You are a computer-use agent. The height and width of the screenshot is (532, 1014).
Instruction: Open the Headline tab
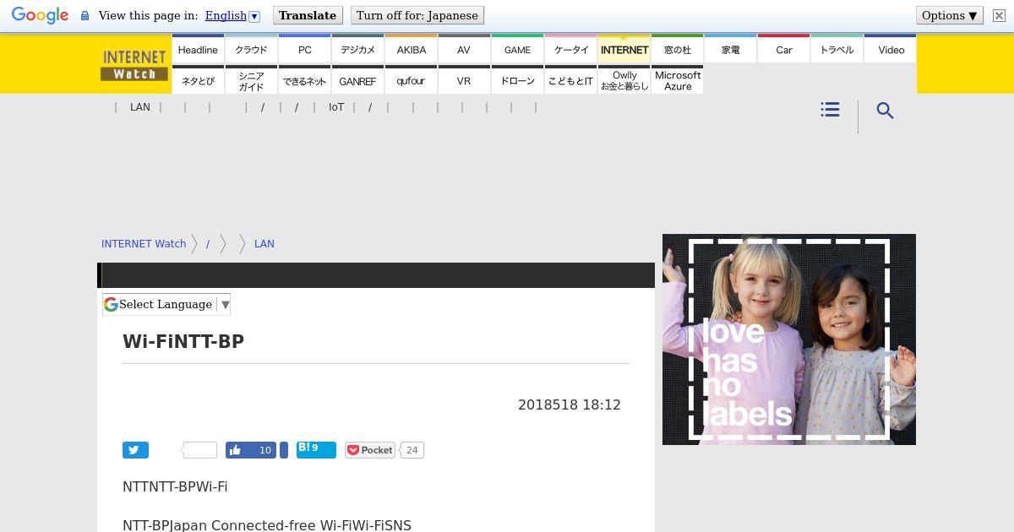pyautogui.click(x=198, y=49)
